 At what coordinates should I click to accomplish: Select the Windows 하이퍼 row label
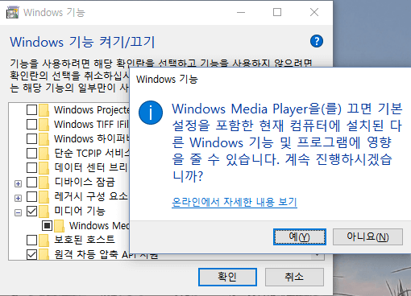click(x=92, y=139)
